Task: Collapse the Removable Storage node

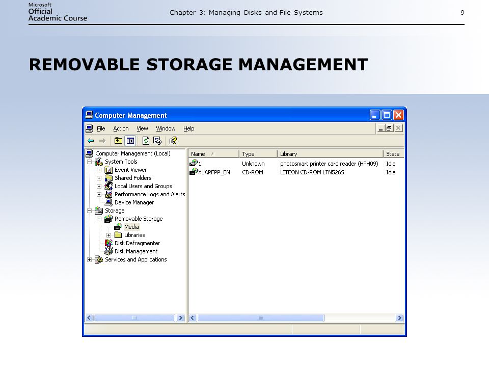Action: point(99,219)
